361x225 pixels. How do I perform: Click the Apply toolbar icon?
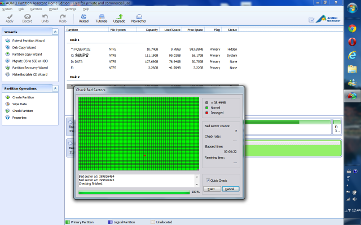coord(9,17)
